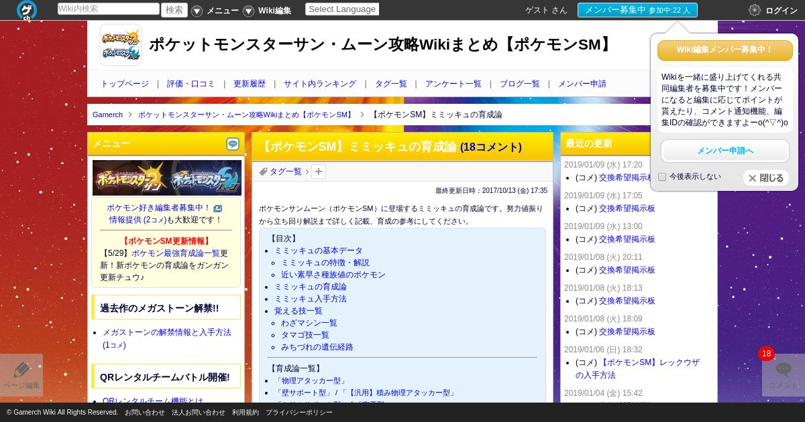Image resolution: width=805 pixels, height=422 pixels.
Task: Click the Gamerch logo icon
Action: [27, 10]
